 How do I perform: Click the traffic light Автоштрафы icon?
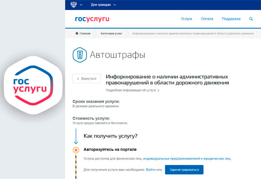(x=80, y=55)
